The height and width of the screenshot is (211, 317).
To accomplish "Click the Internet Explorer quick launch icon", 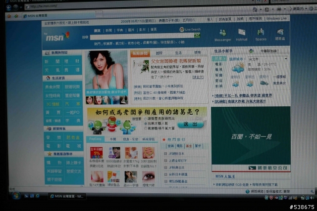I will click(x=38, y=196).
